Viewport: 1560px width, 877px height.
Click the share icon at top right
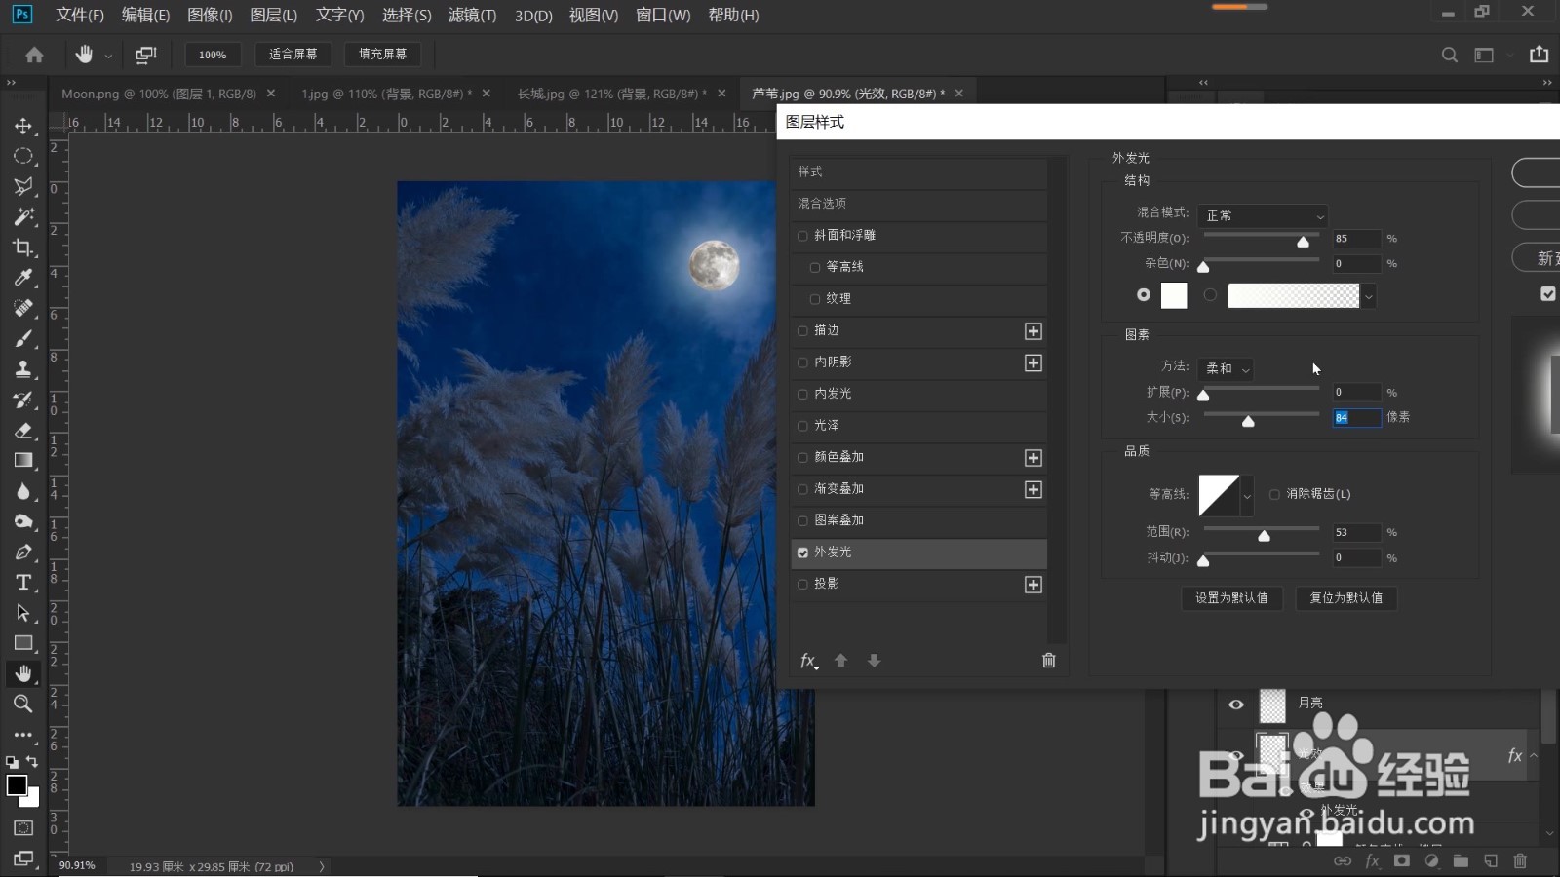(1540, 55)
